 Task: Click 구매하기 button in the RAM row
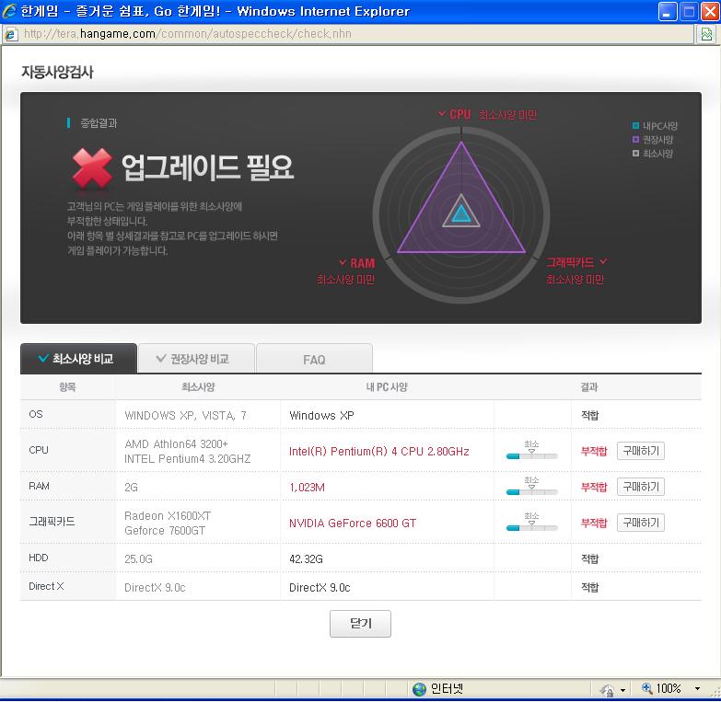pos(641,487)
